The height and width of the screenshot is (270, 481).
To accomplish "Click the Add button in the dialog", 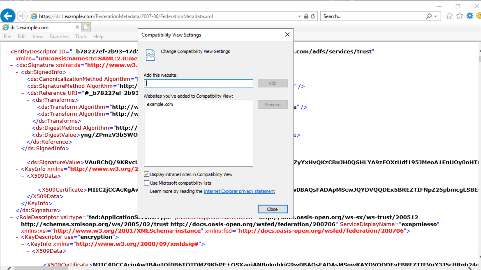I will pos(273,83).
